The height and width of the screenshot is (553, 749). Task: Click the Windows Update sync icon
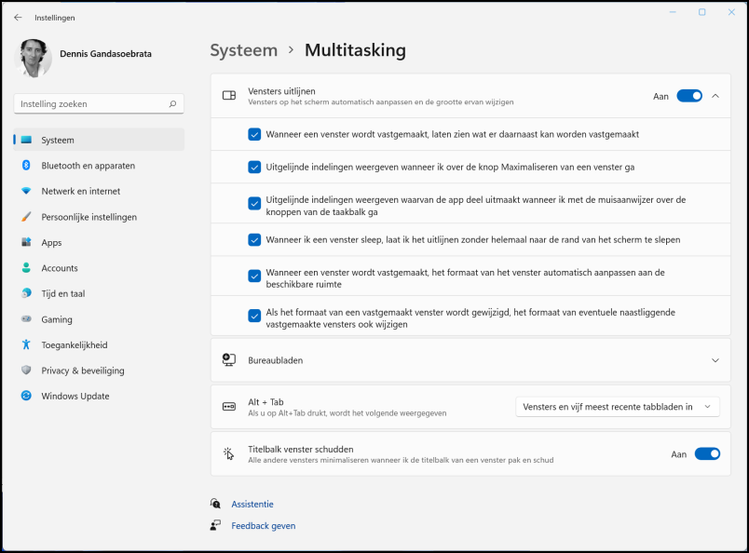coord(26,396)
